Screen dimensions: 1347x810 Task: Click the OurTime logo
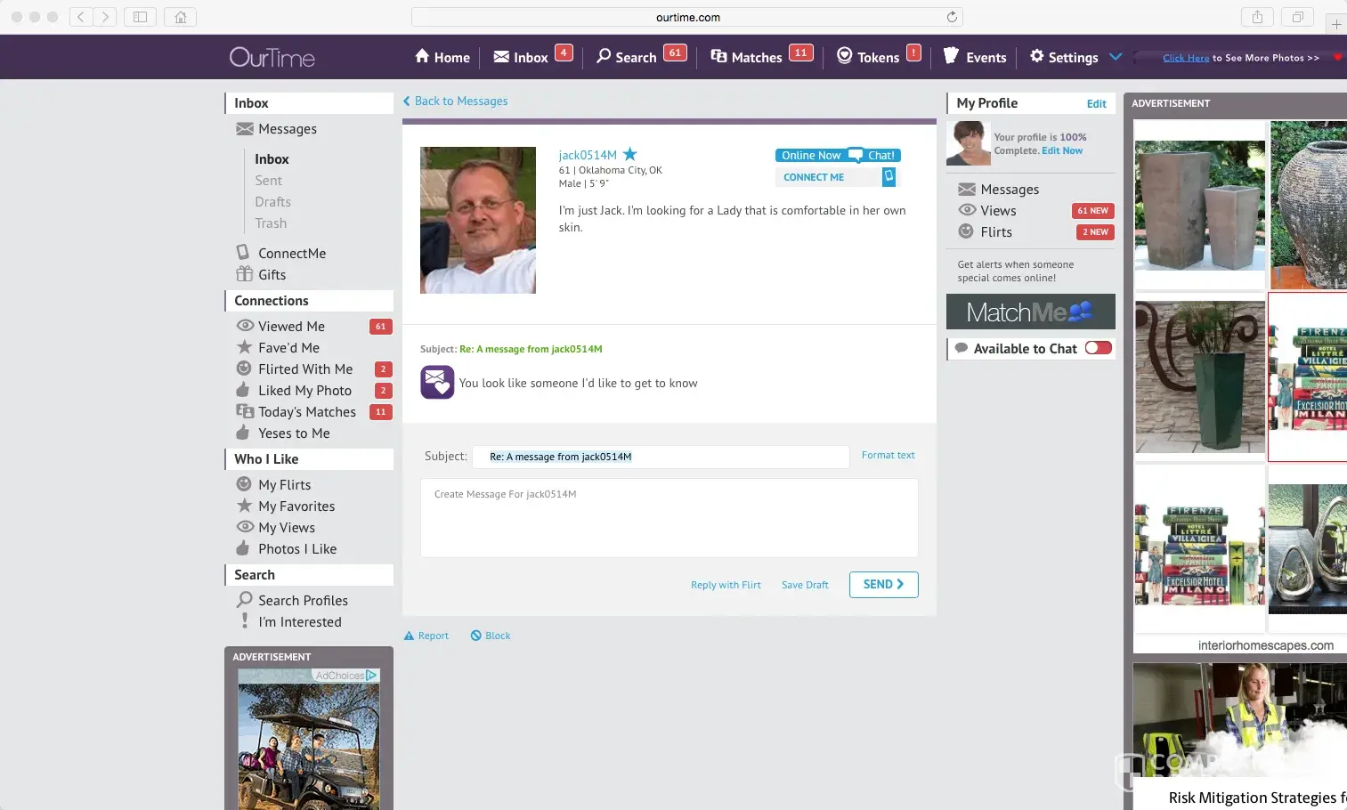click(x=272, y=57)
